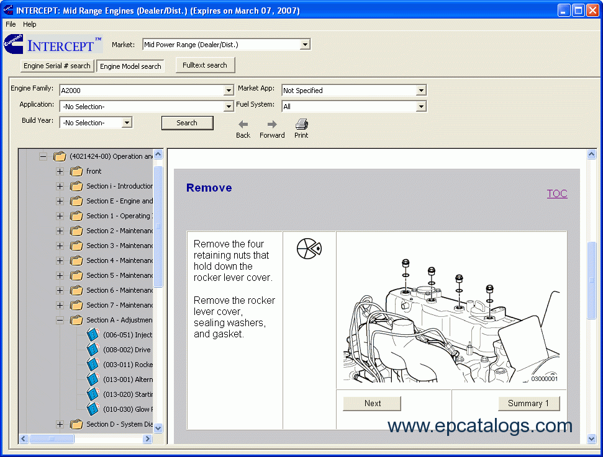603x457 pixels.
Task: Open the Market dropdown
Action: 305,45
